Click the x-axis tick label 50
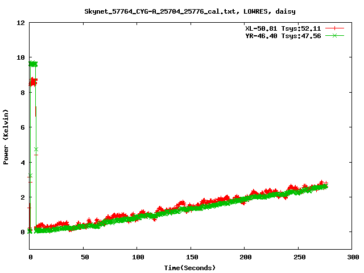Screen dimensions: 364x273 click(x=85, y=257)
